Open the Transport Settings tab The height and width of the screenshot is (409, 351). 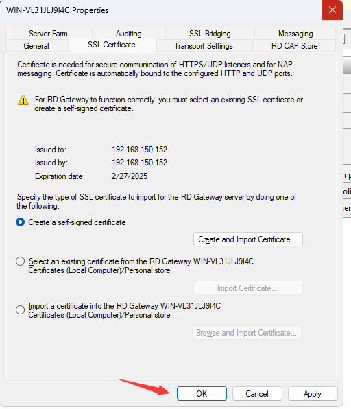click(204, 46)
